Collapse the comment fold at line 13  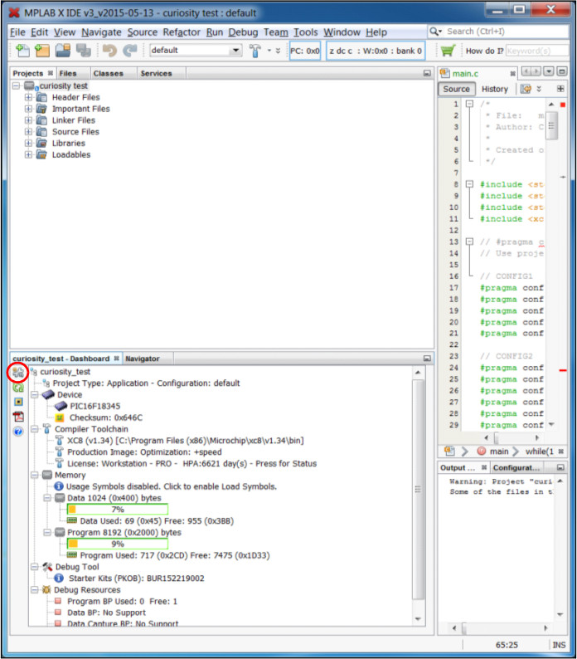coord(470,242)
